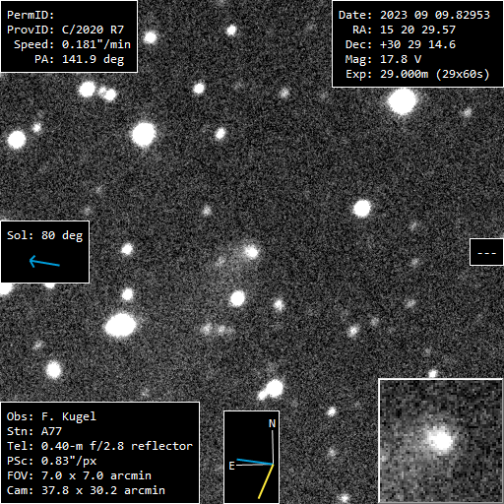Click the Obs: F. Kugel line
Screen dimensions: 504x504
pos(51,416)
